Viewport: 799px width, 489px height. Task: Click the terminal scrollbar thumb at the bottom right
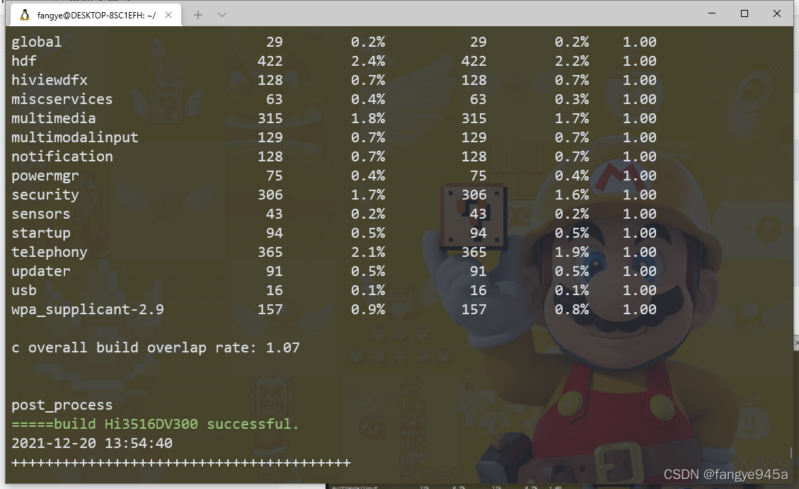pos(791,452)
